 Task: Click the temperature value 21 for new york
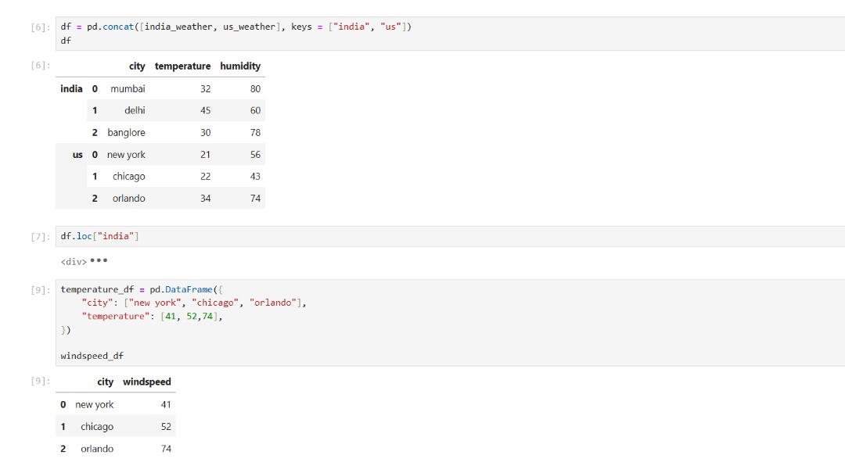pos(205,155)
